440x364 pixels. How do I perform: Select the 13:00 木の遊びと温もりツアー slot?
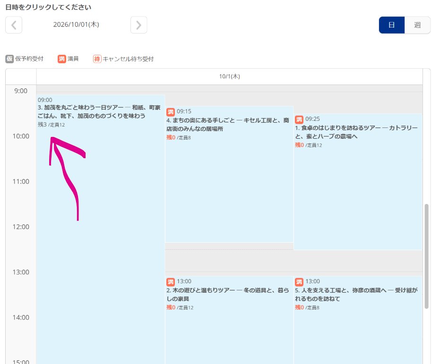229,320
